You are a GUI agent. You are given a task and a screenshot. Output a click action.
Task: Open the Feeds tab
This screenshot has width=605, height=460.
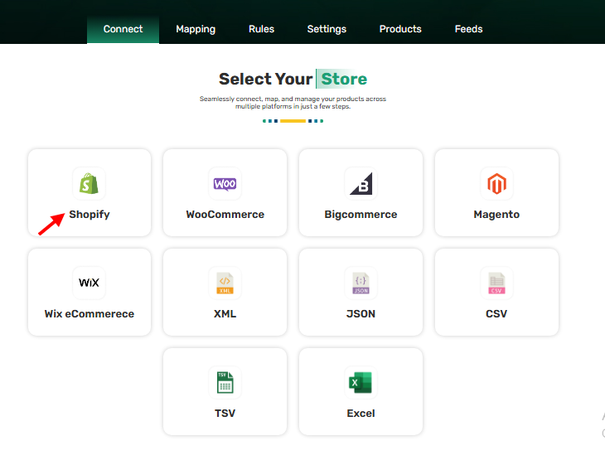(468, 29)
